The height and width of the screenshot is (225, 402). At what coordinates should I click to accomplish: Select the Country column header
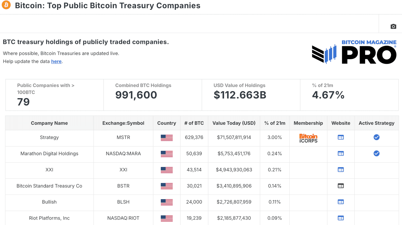pyautogui.click(x=167, y=123)
